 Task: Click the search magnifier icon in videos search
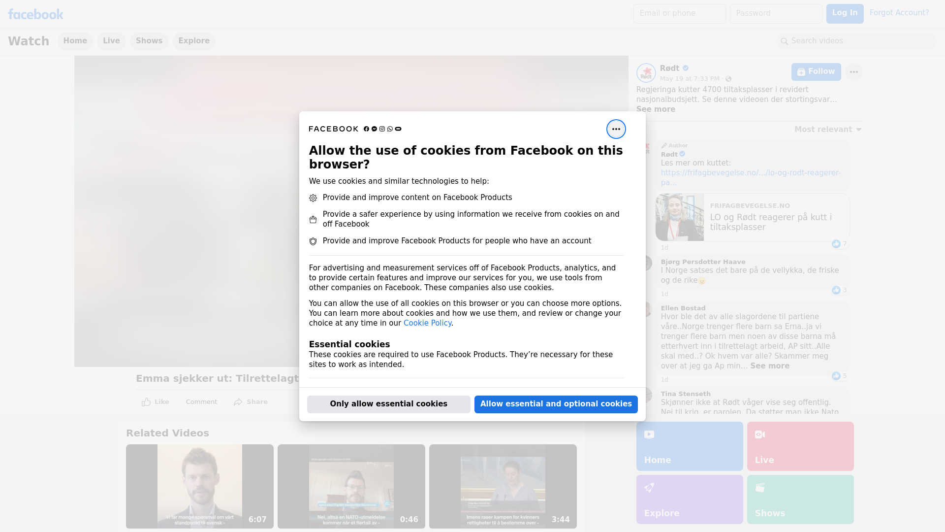[x=785, y=41]
